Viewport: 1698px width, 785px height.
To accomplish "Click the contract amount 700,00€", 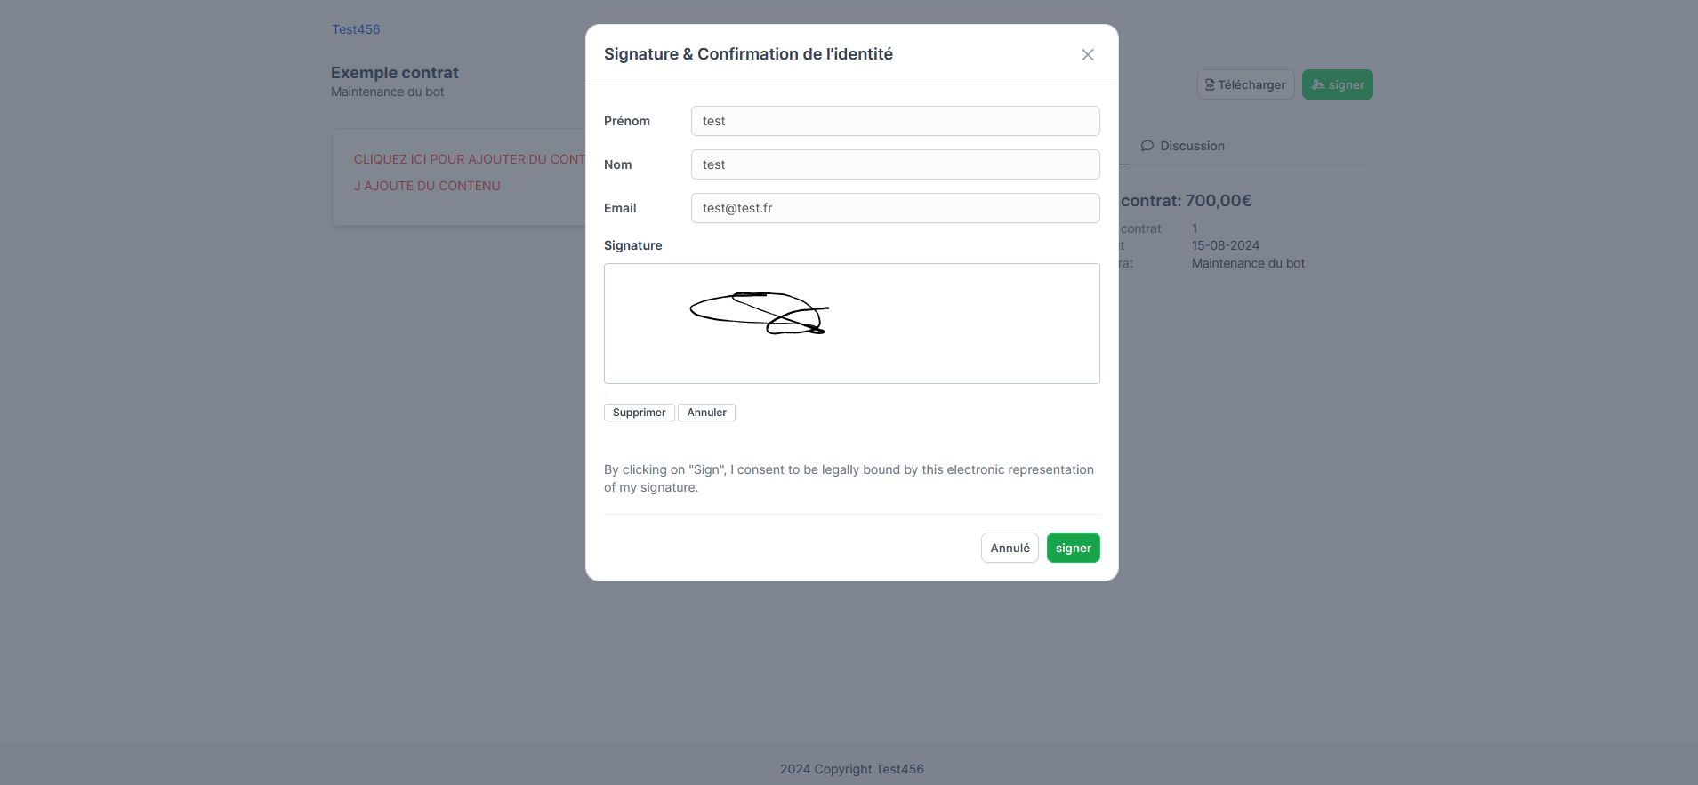I will 1219,201.
